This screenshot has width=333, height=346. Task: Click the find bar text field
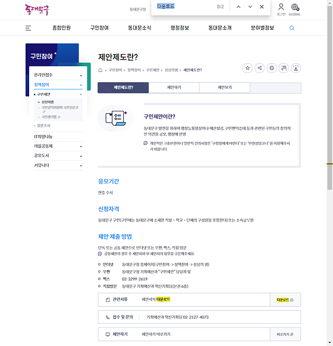[185, 7]
